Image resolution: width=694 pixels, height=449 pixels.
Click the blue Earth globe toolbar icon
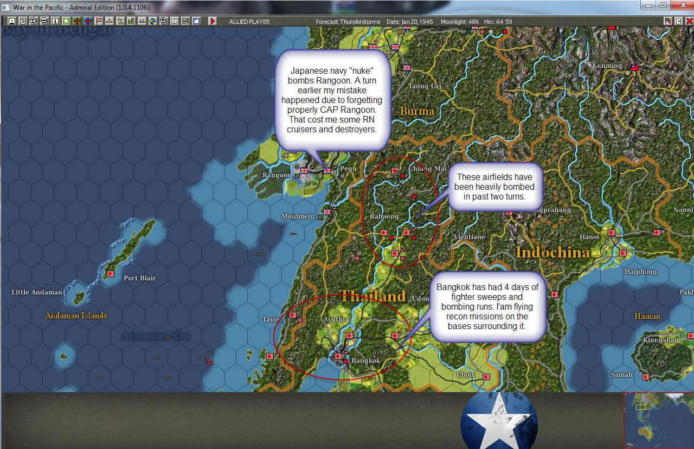152,21
